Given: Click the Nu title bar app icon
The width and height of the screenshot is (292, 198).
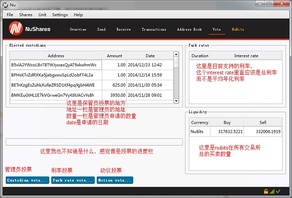Looking at the screenshot, I should click(x=5, y=5).
